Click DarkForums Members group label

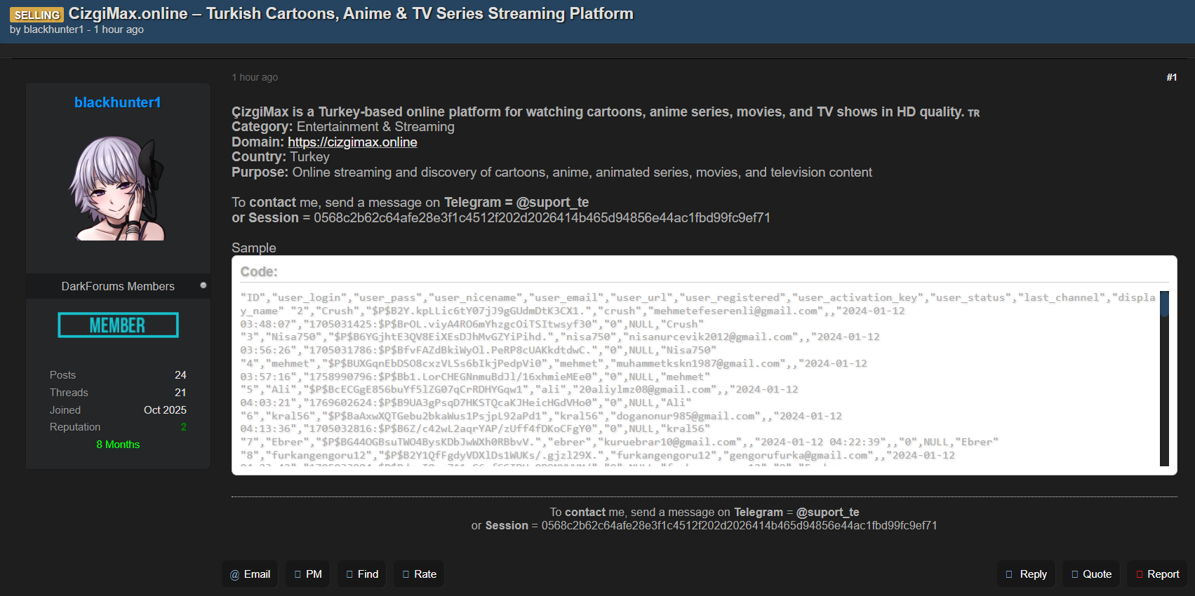coord(118,286)
